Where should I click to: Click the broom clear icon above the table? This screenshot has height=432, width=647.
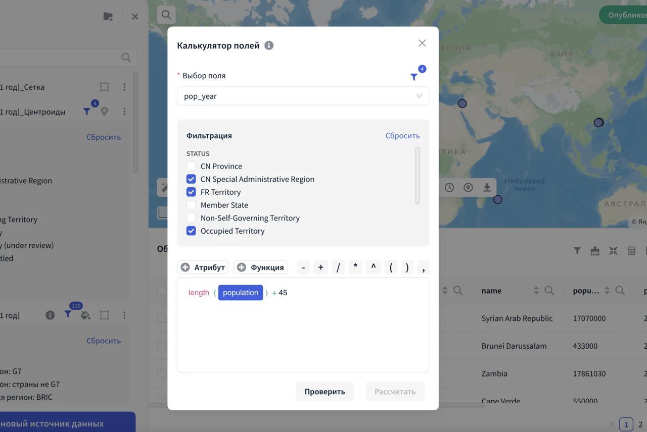pos(595,251)
